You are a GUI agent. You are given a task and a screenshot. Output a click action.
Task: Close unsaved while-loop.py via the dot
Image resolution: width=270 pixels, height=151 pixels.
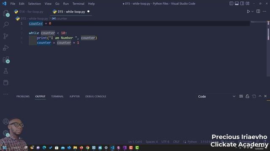pyautogui.click(x=88, y=11)
